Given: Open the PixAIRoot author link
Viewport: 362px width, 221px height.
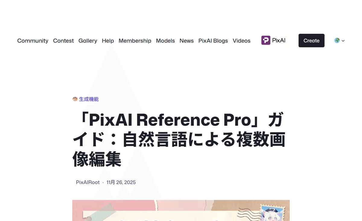Looking at the screenshot, I should coord(88,182).
